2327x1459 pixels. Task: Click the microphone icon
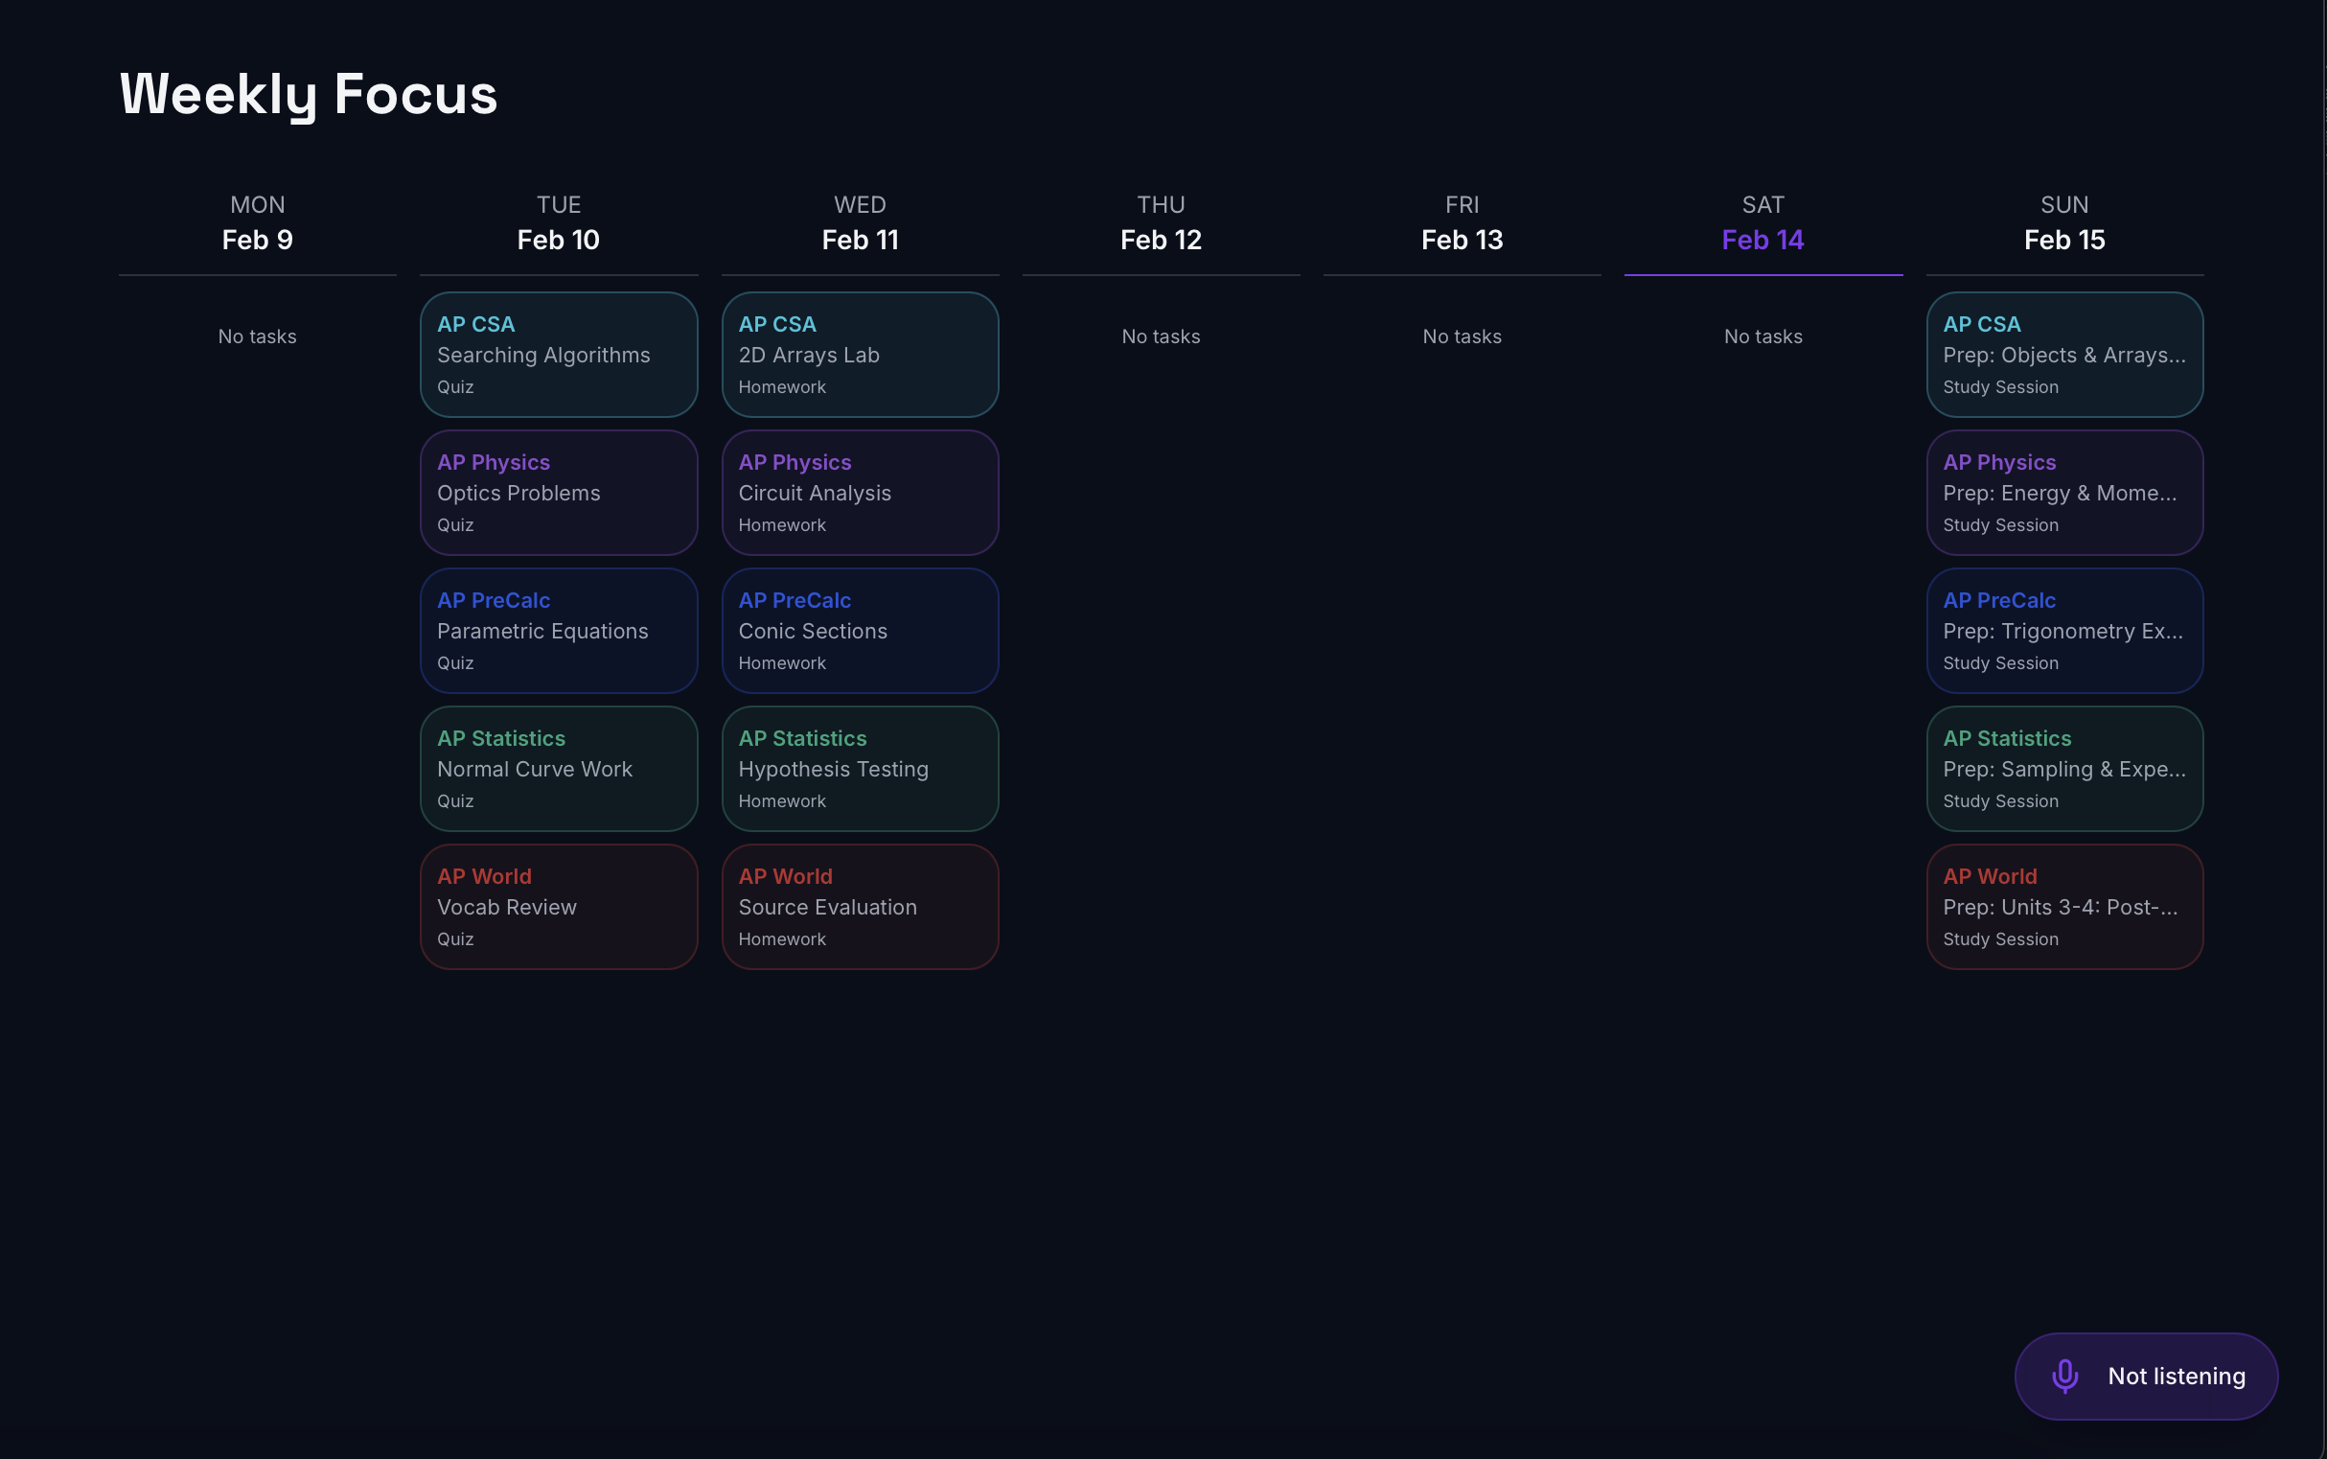coord(2064,1376)
